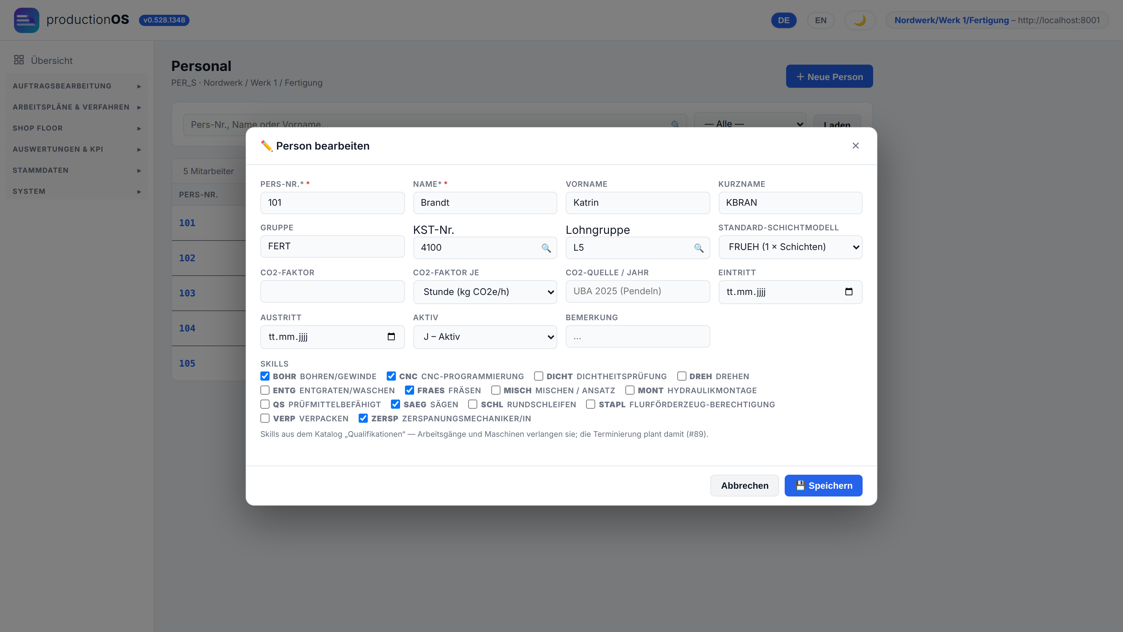Check the MONT Hydraulikmontage skill
This screenshot has height=632, width=1123.
pyautogui.click(x=630, y=390)
